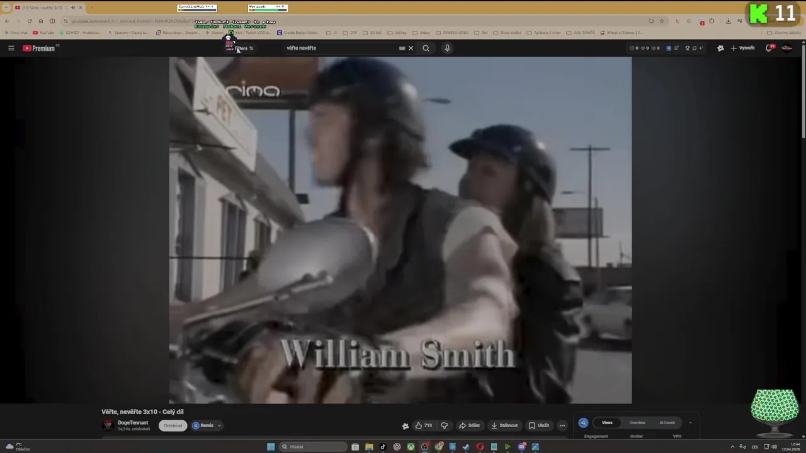
Task: Clear the search text with X
Action: 411,48
